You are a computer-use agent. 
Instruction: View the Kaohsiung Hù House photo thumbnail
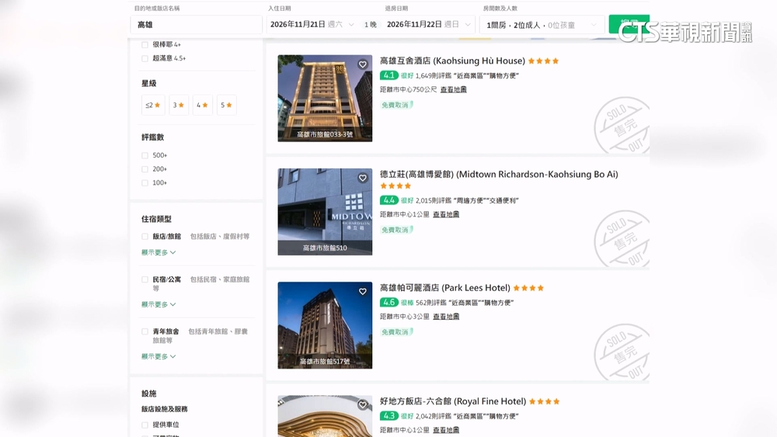pyautogui.click(x=325, y=98)
